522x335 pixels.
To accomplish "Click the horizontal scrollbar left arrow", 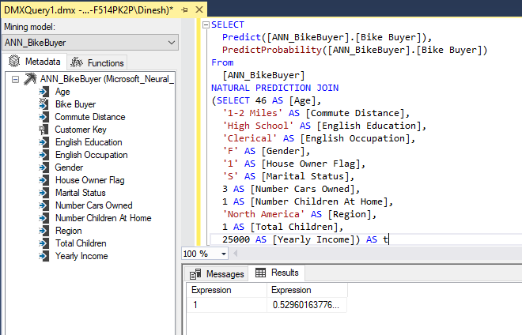I will [x=236, y=254].
